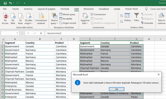Image resolution: width=166 pixels, height=99 pixels.
Task: Open the Revisione tab
Action: (x=89, y=9)
